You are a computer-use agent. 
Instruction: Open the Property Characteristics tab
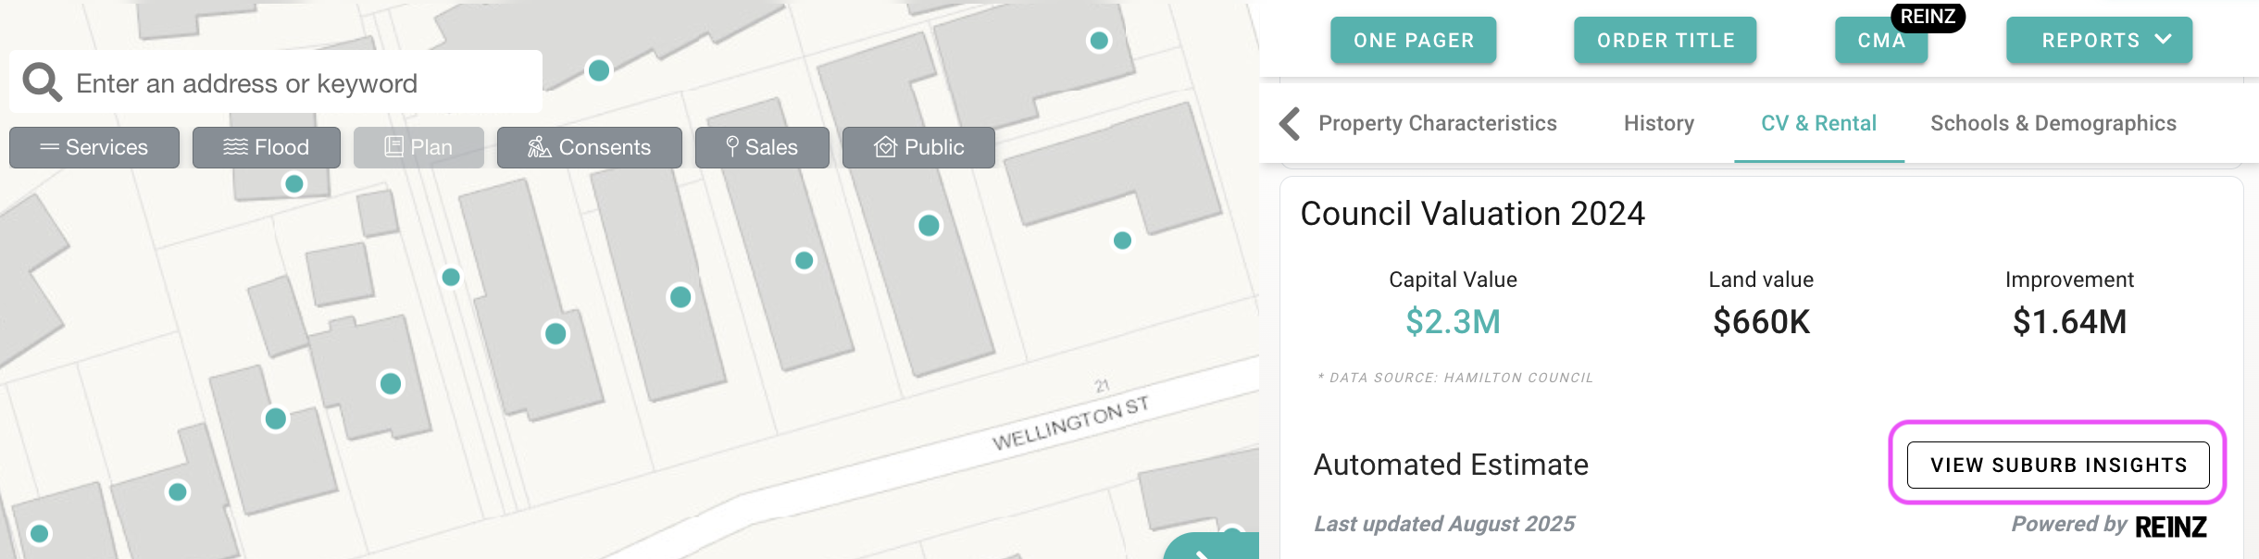click(x=1437, y=123)
